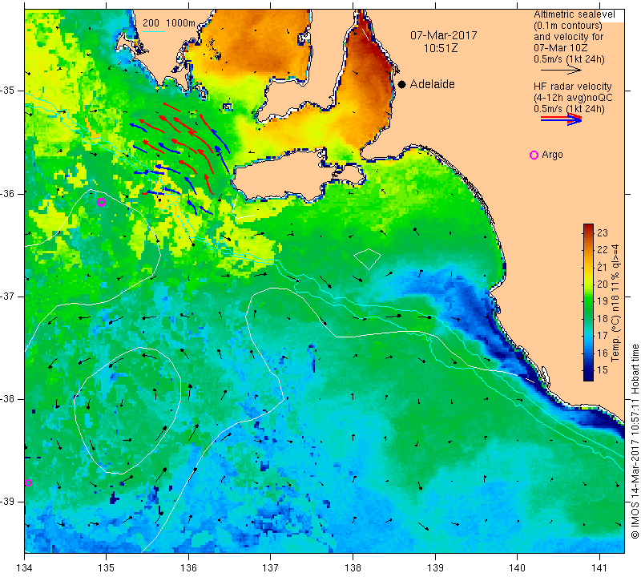The height and width of the screenshot is (577, 641).
Task: Click the cyan depth contour legend line
Action: click(154, 31)
